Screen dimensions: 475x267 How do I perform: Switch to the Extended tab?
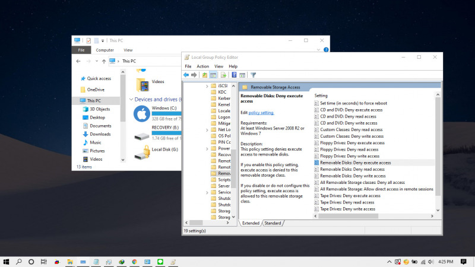click(x=251, y=223)
